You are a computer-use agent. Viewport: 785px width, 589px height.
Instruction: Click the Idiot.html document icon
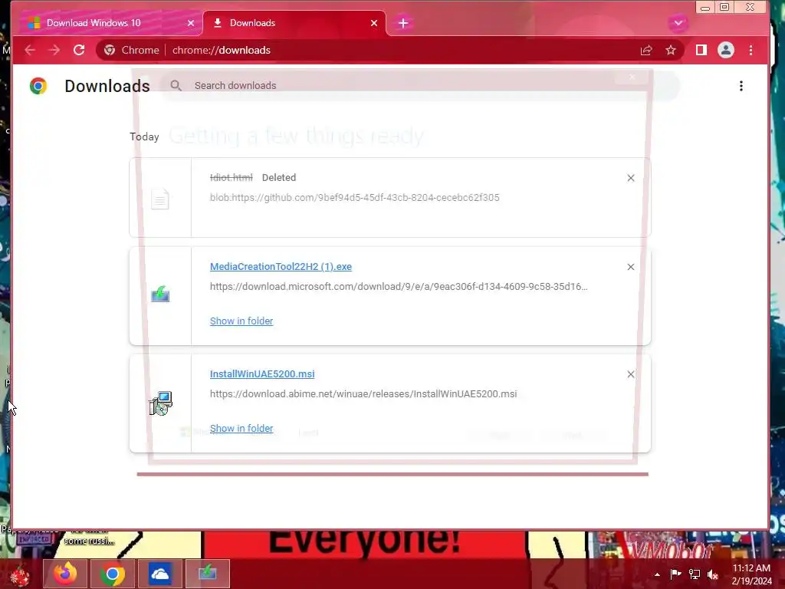[160, 199]
